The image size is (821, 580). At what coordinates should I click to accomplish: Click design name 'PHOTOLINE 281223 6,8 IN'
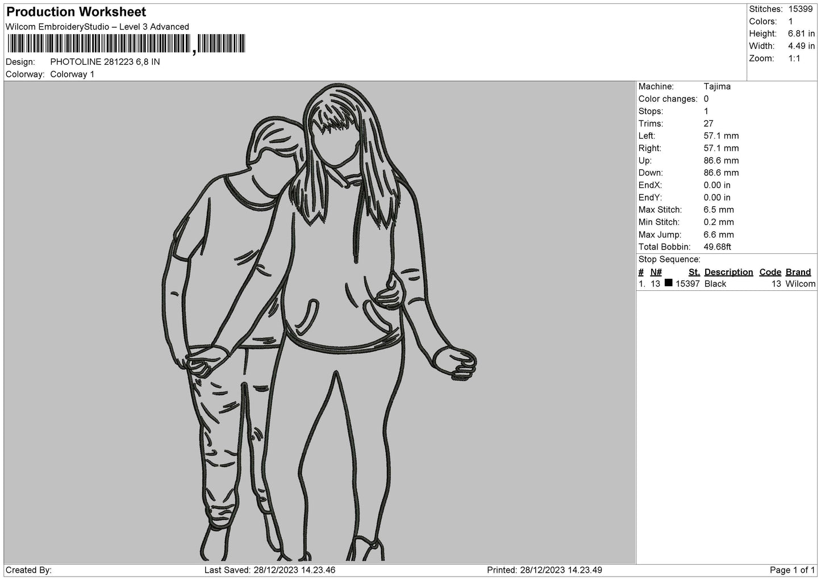click(x=105, y=62)
